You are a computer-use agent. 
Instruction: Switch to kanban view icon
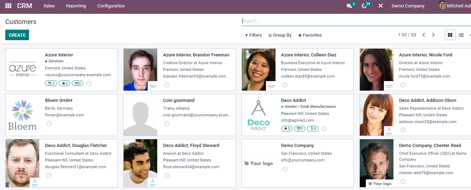[450, 35]
